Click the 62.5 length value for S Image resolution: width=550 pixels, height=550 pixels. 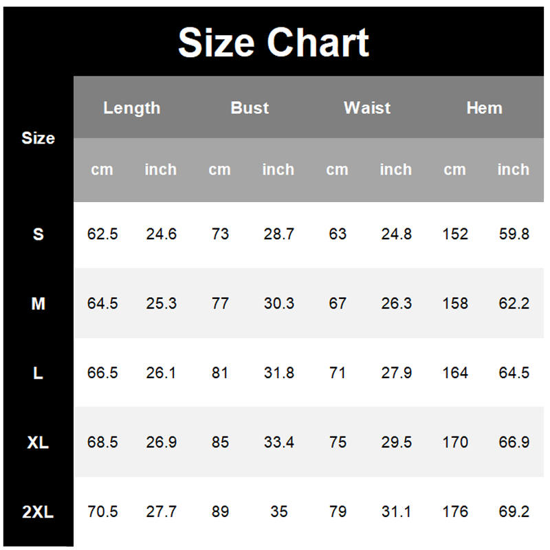102,234
